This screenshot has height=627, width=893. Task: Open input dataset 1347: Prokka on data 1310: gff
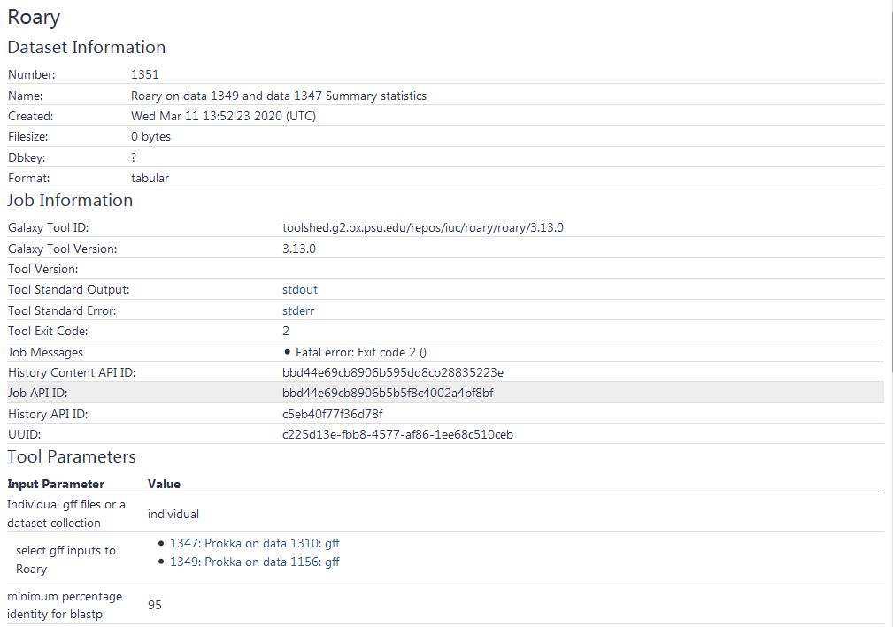(x=255, y=543)
